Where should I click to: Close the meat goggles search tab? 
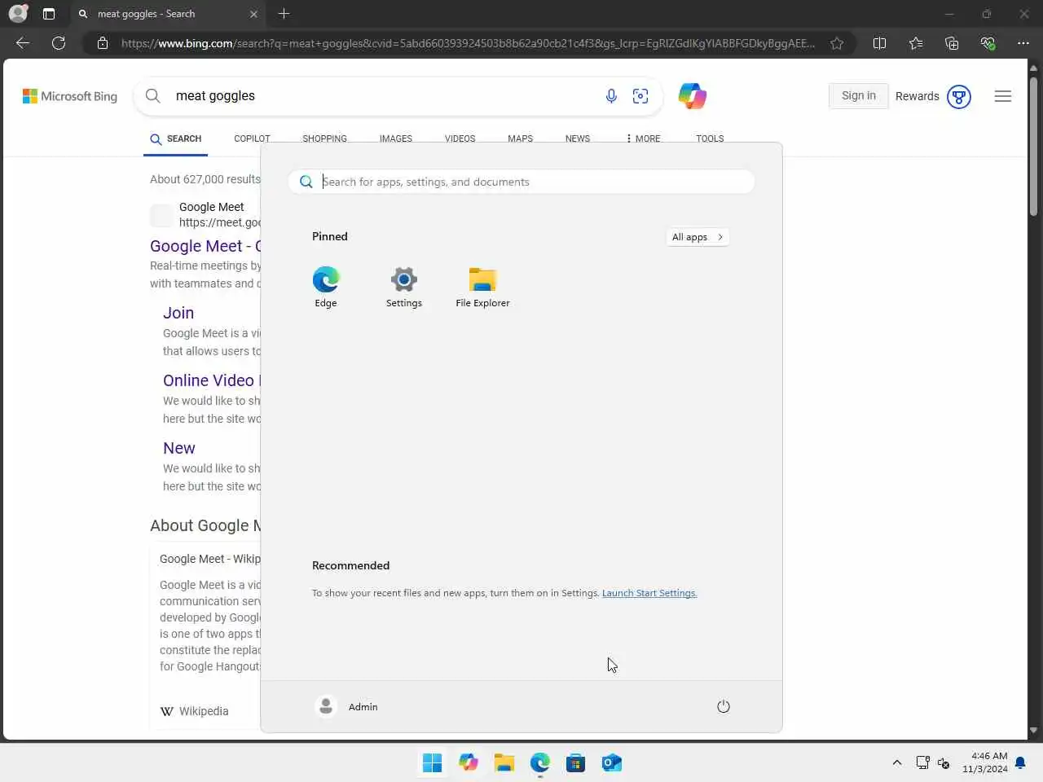253,14
